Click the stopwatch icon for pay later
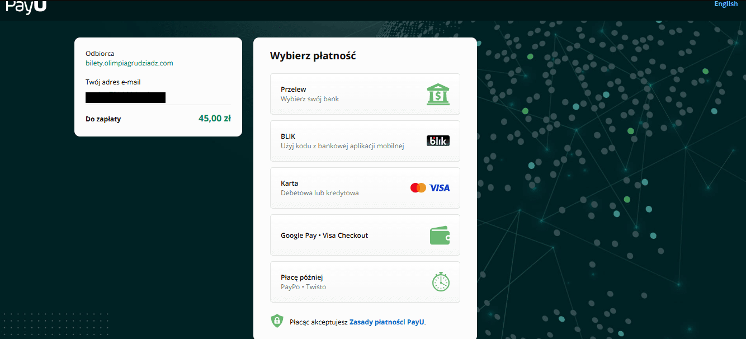 (x=441, y=281)
